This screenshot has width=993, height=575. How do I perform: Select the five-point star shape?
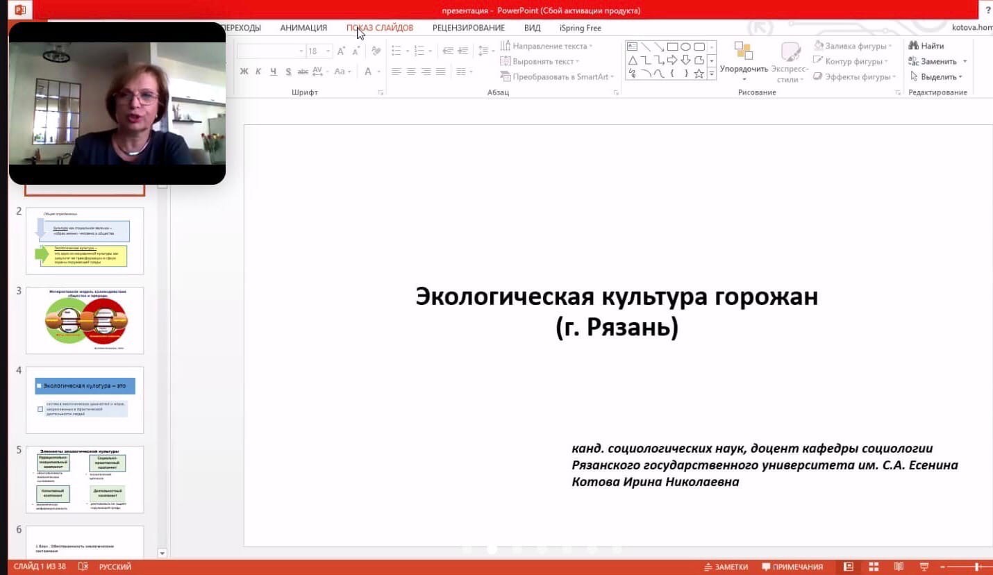click(699, 73)
